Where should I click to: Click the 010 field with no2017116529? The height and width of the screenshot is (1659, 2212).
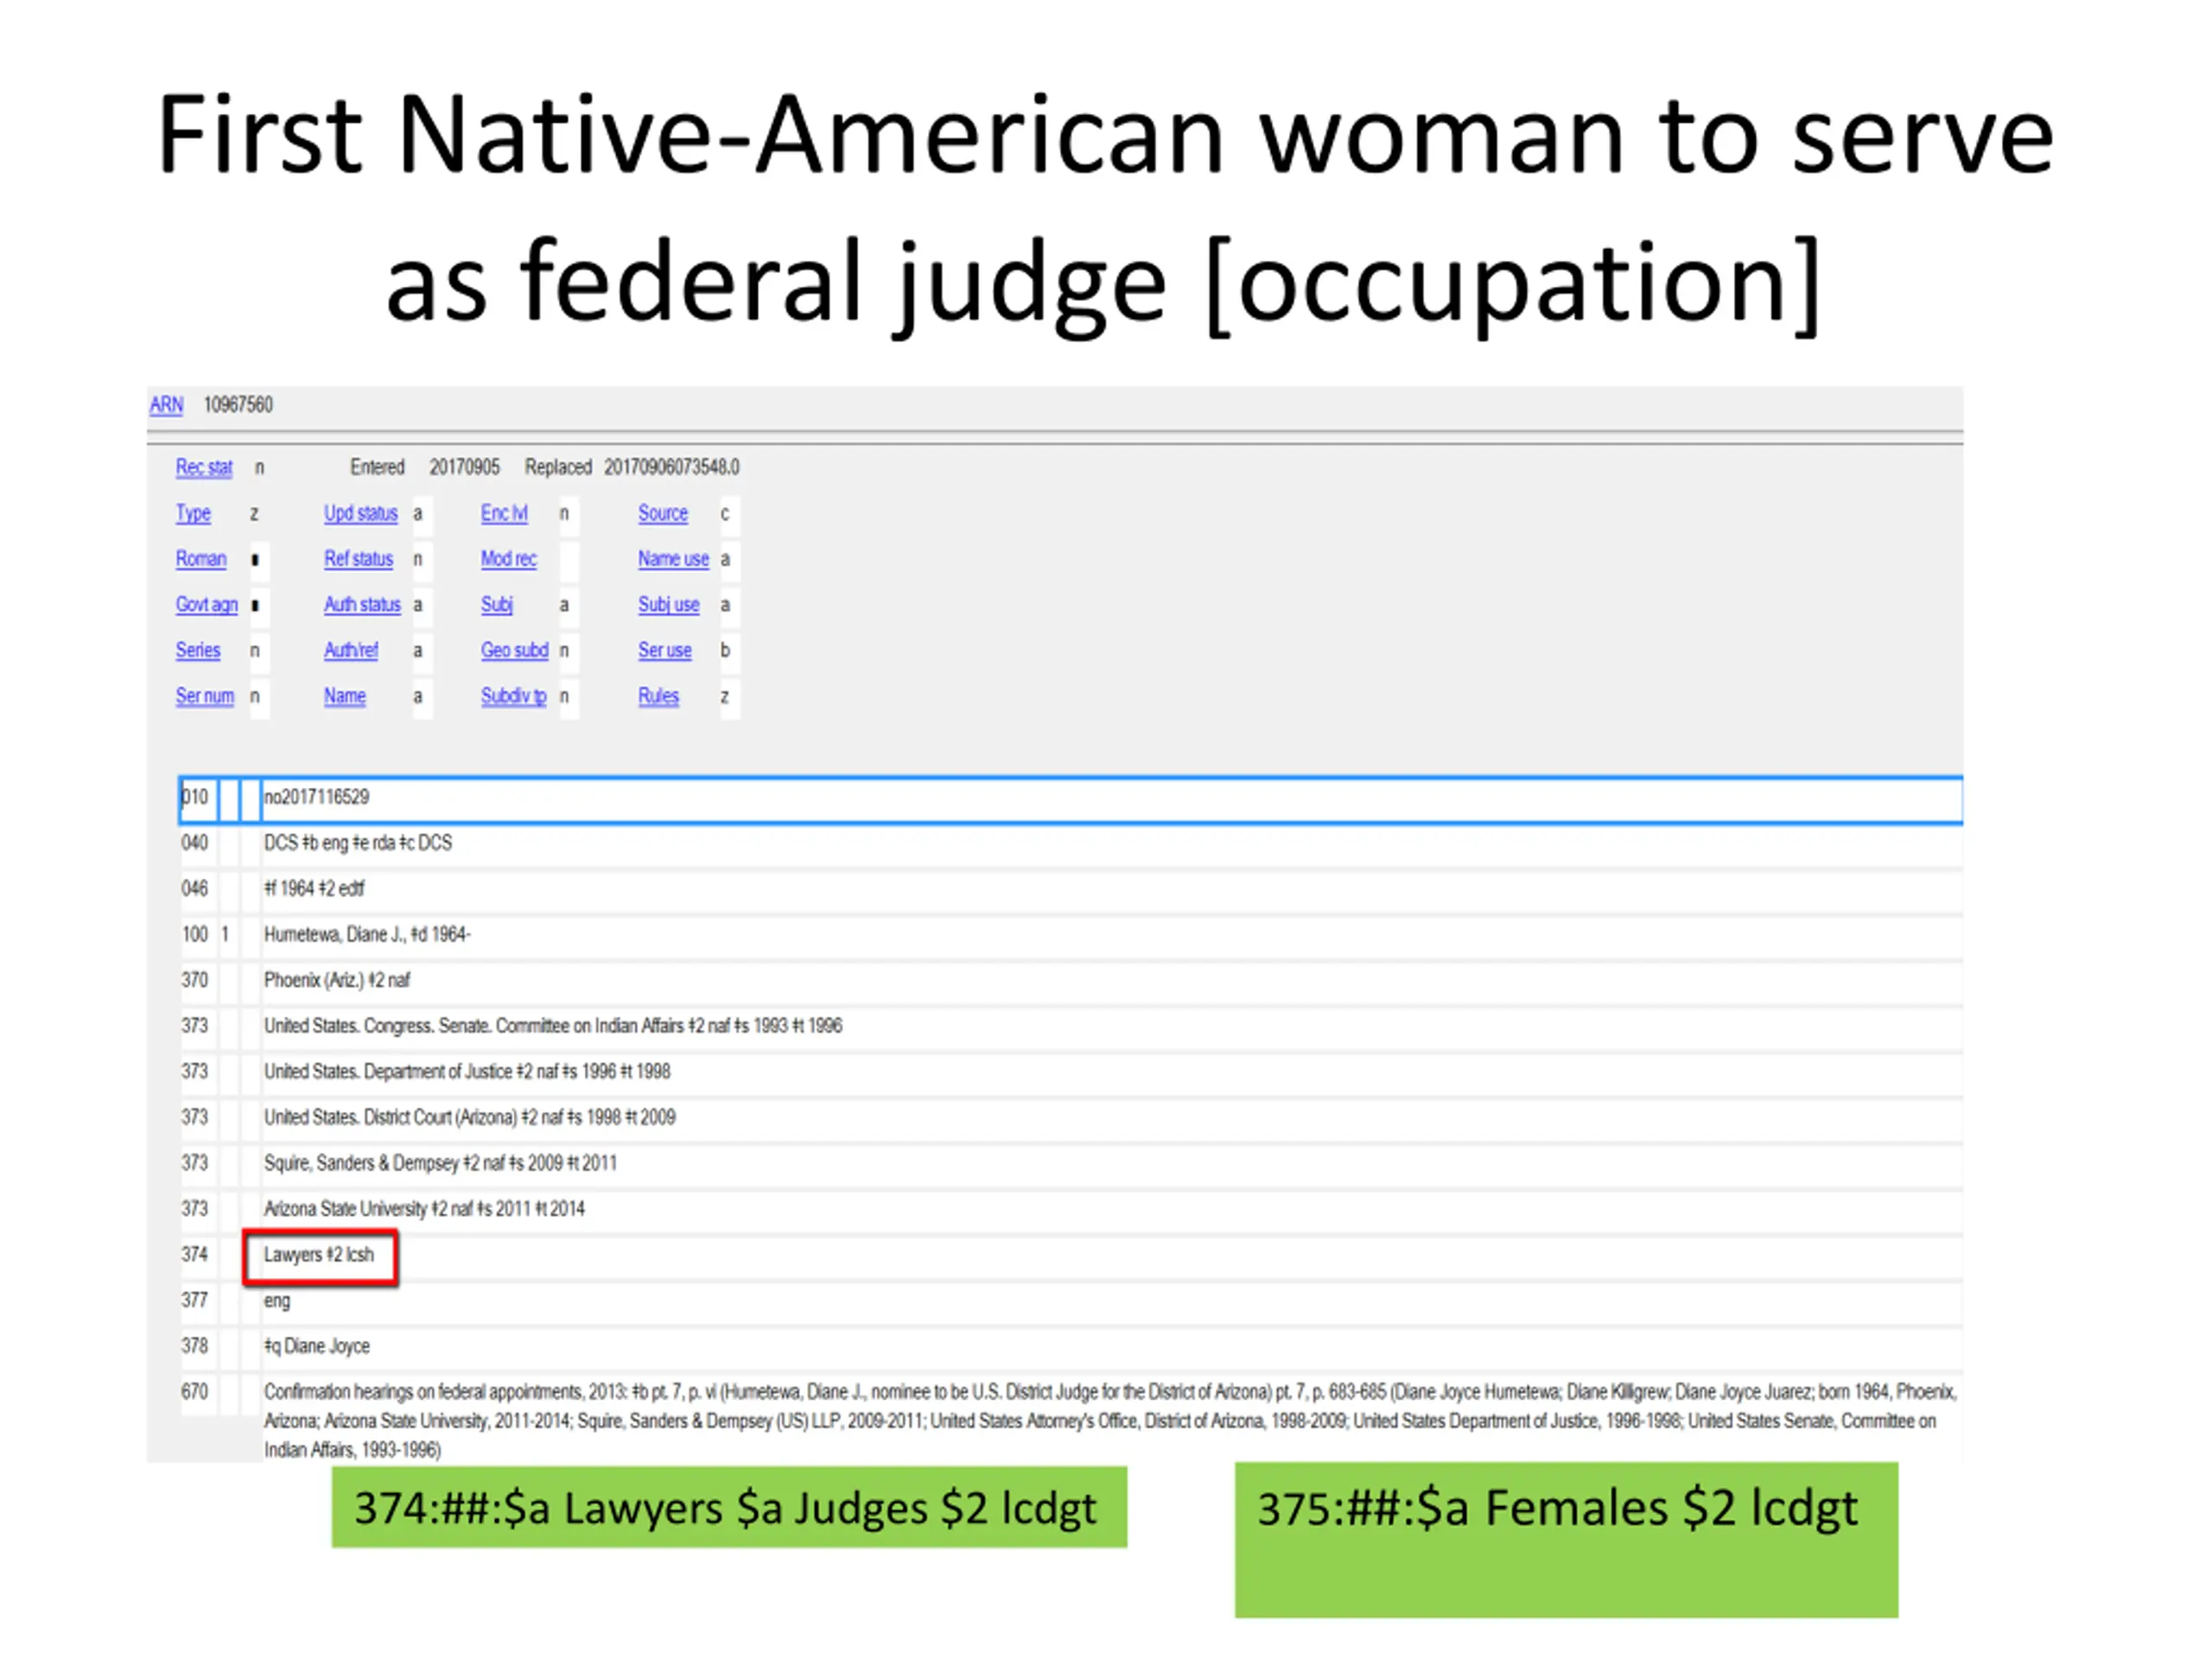click(x=1111, y=798)
